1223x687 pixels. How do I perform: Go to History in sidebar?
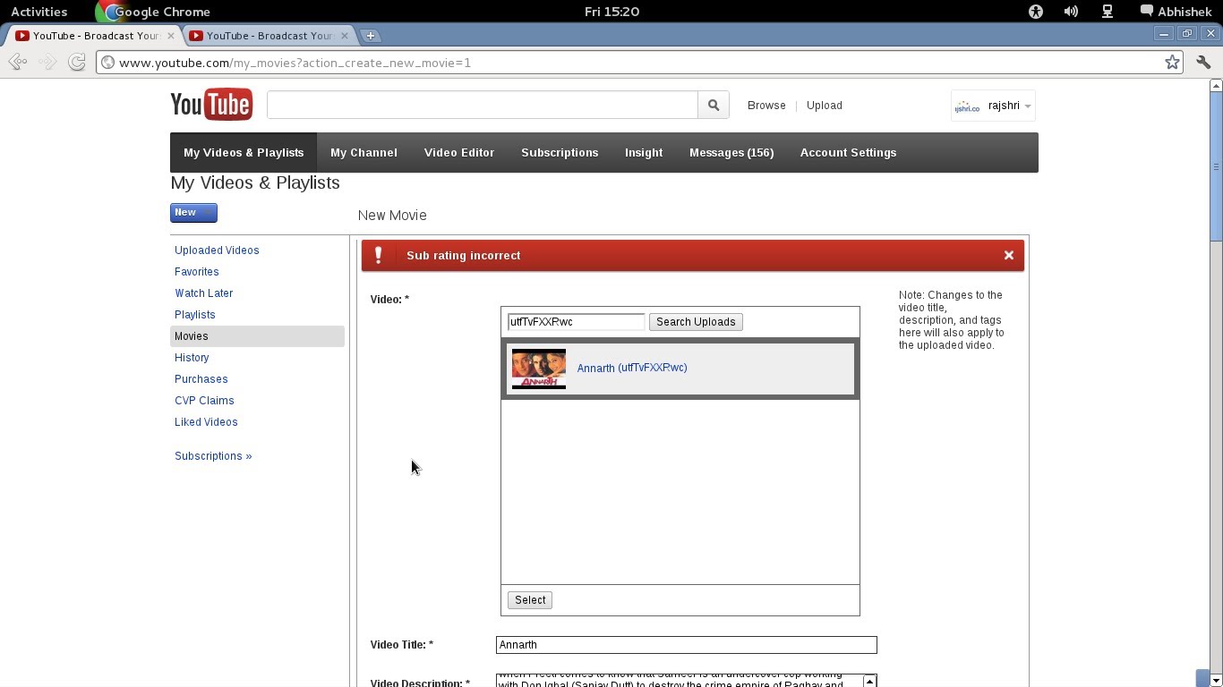click(192, 358)
